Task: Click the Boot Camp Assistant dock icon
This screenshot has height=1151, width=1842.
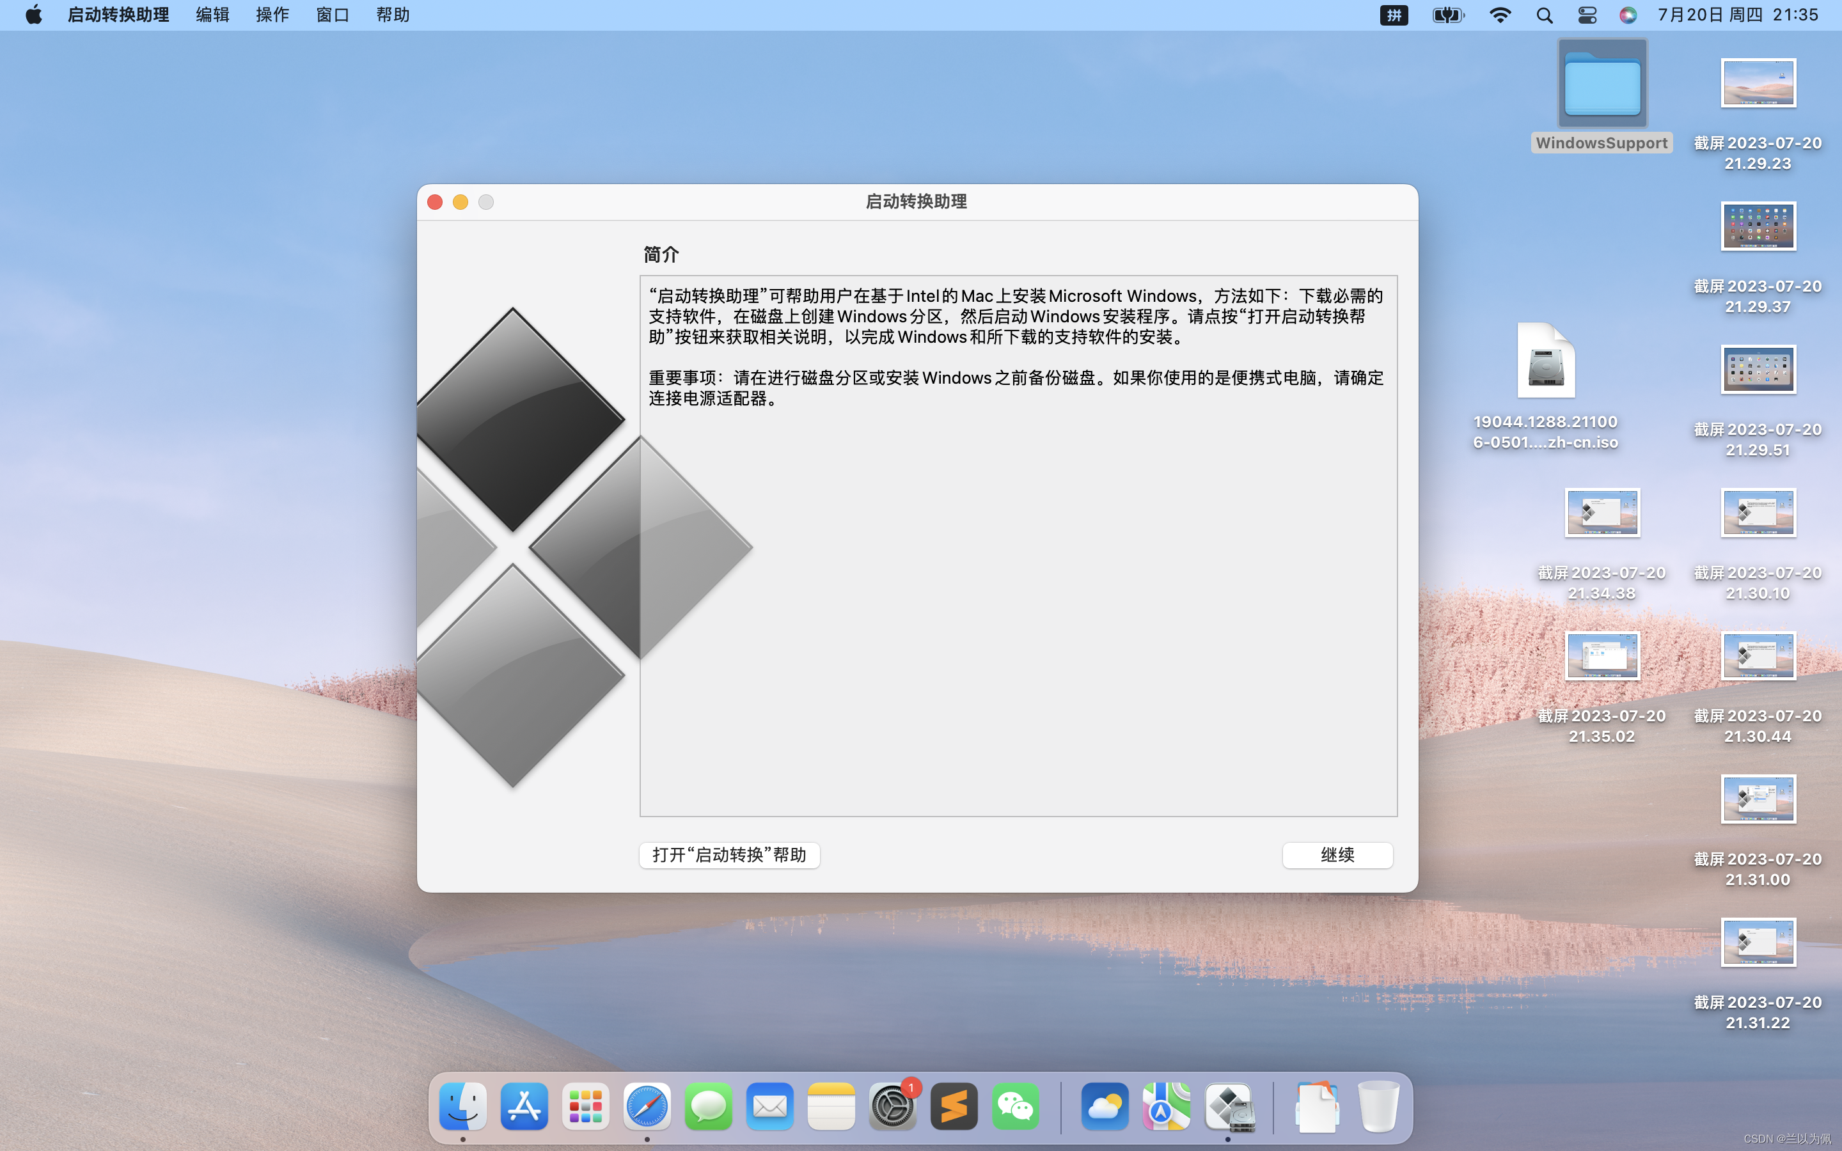Action: 1228,1106
